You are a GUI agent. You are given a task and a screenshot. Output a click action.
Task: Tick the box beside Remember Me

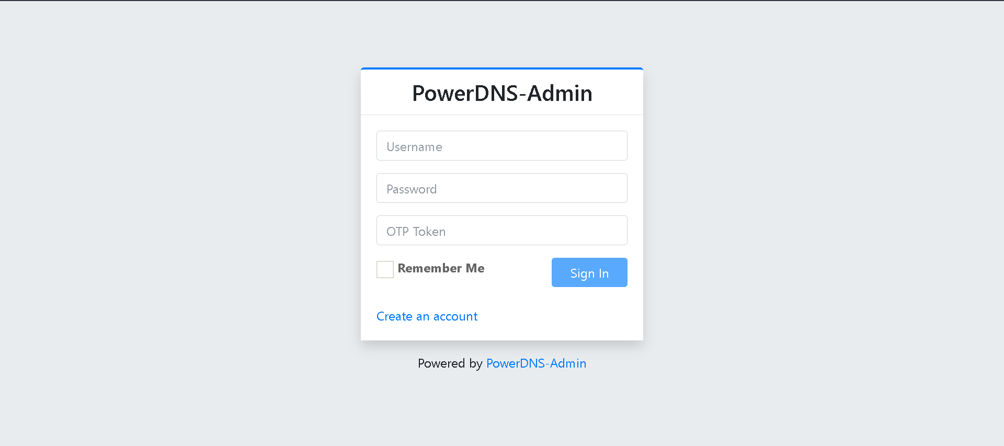pyautogui.click(x=385, y=269)
